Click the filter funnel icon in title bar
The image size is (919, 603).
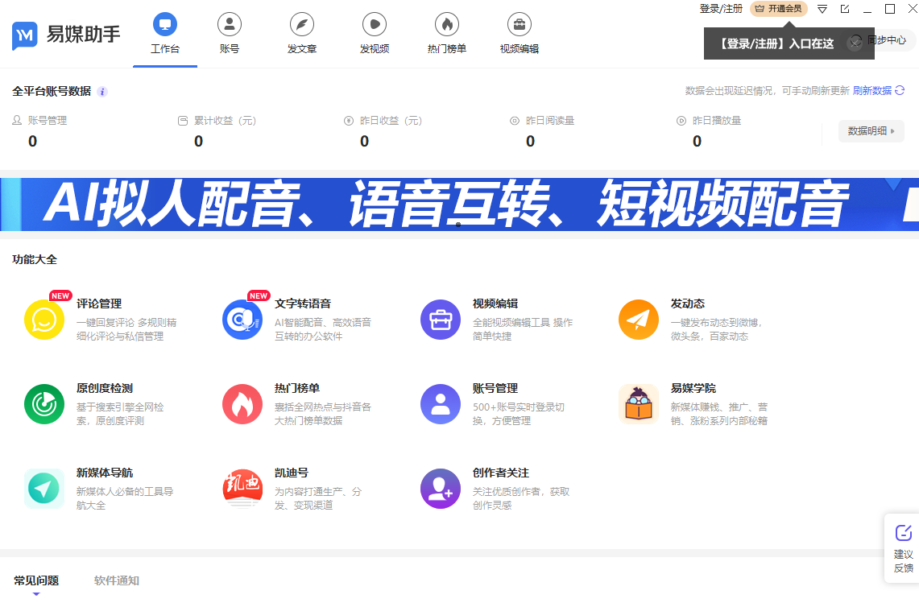tap(822, 9)
